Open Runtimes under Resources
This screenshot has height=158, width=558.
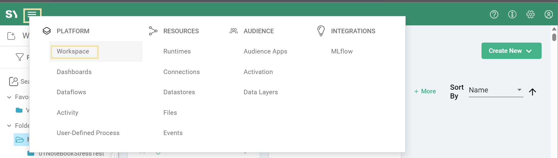(x=177, y=51)
